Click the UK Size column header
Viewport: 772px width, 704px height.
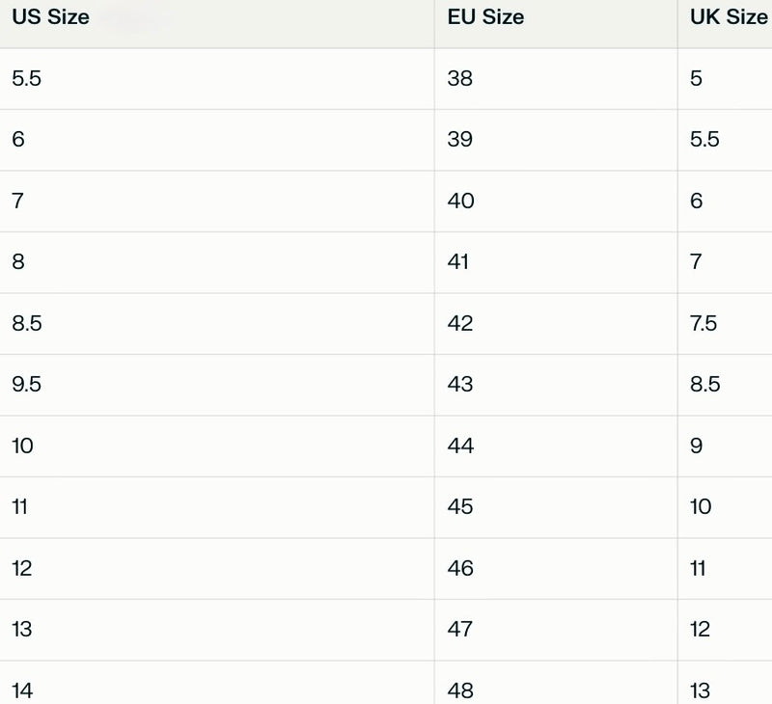coord(729,17)
